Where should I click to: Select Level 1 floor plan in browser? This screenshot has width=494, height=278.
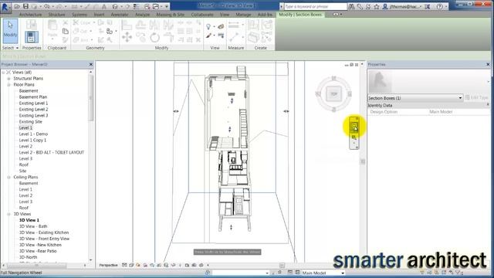pyautogui.click(x=25, y=127)
